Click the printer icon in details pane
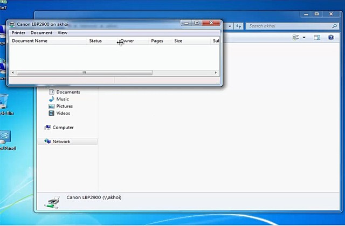Image resolution: width=345 pixels, height=226 pixels. [x=52, y=202]
